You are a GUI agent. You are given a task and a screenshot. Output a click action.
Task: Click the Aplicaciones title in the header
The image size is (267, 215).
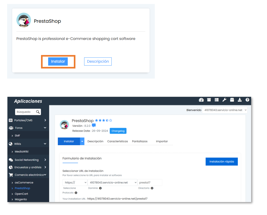(x=28, y=101)
